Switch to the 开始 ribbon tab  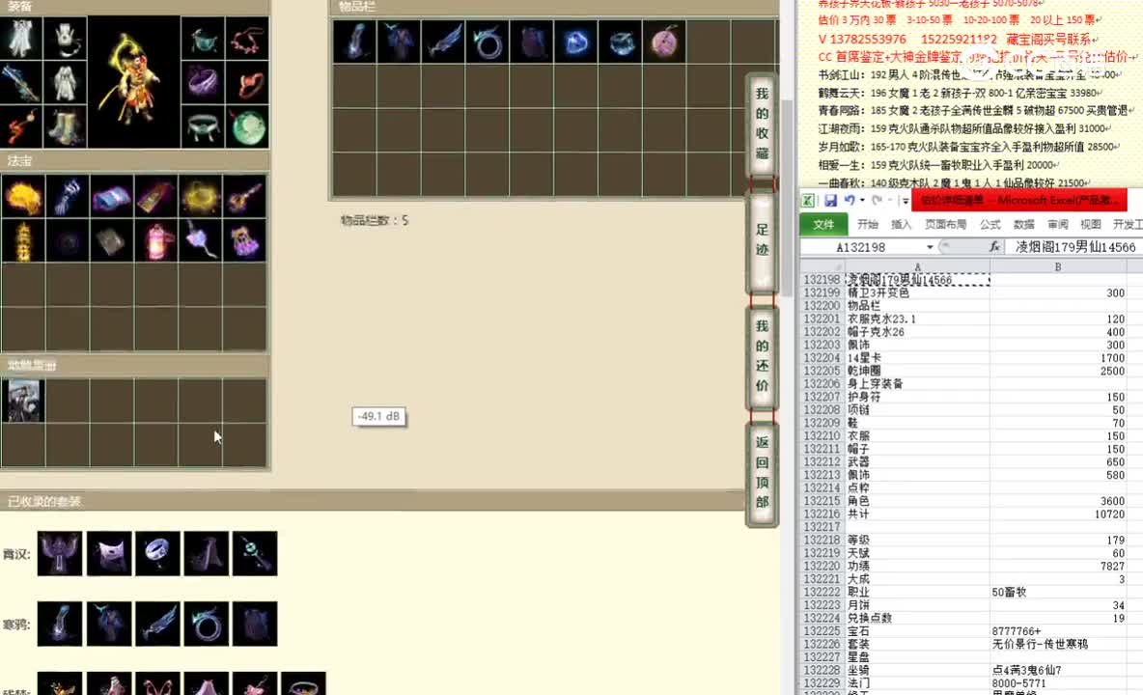pos(868,224)
